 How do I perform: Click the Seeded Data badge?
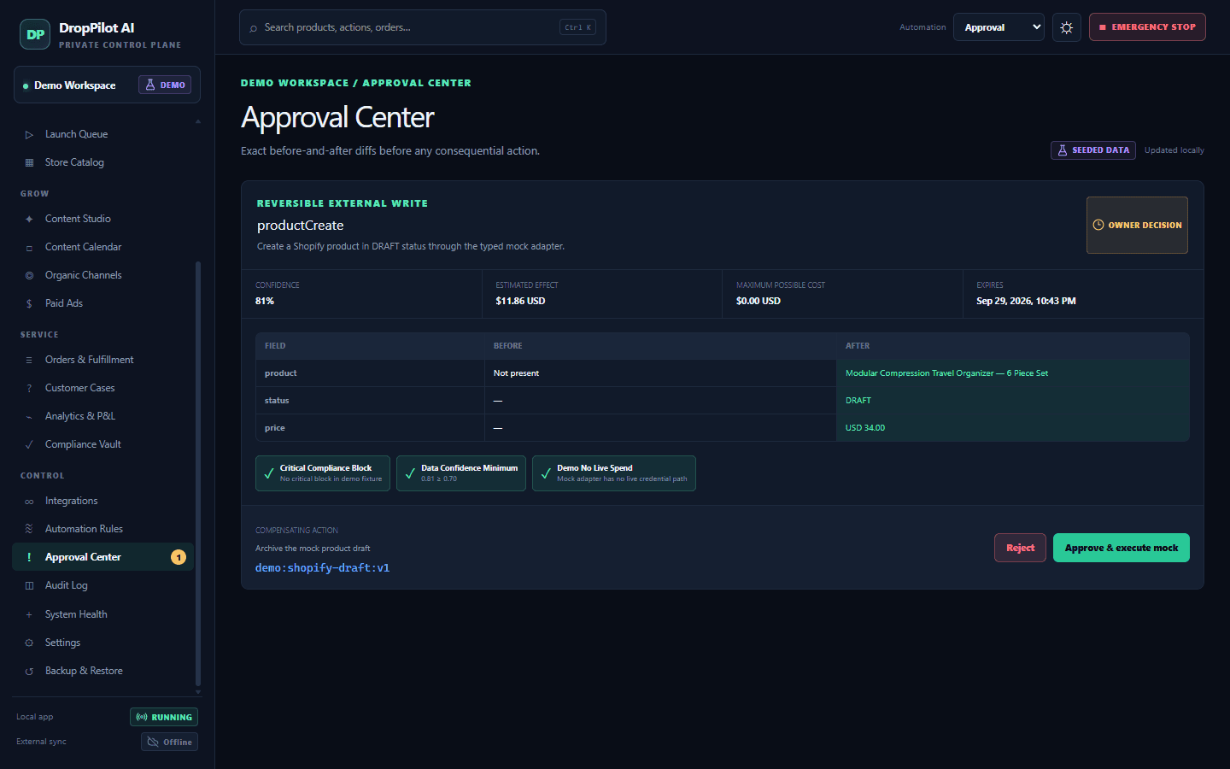[1093, 150]
